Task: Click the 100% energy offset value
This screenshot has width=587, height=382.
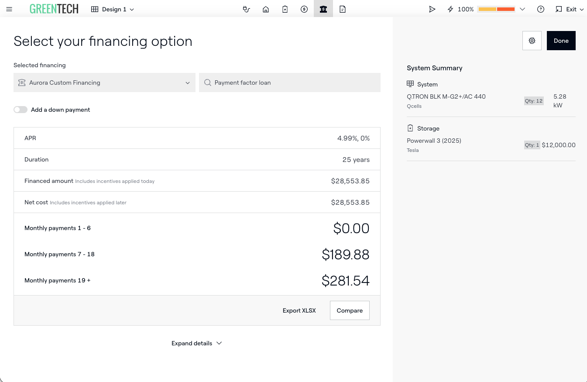Action: [x=466, y=9]
